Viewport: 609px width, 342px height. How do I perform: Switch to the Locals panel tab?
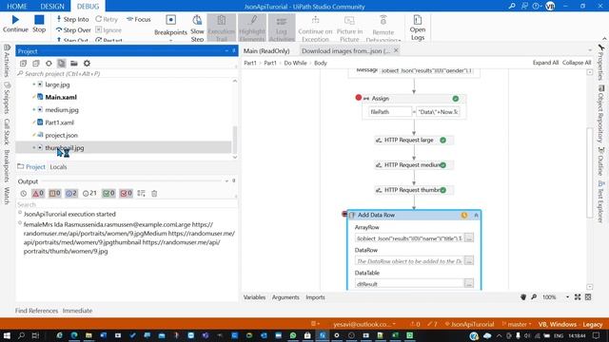coord(58,167)
